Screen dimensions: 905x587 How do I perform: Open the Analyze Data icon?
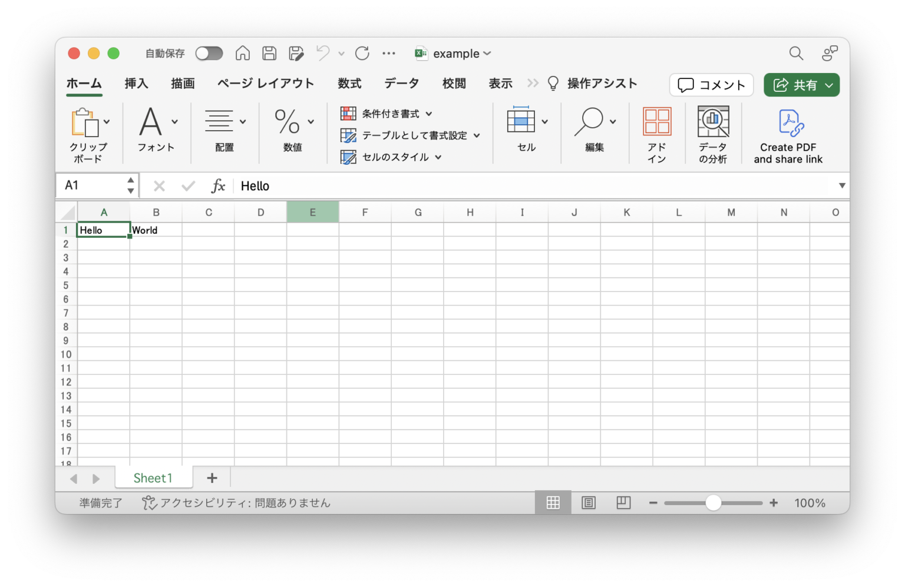click(713, 135)
